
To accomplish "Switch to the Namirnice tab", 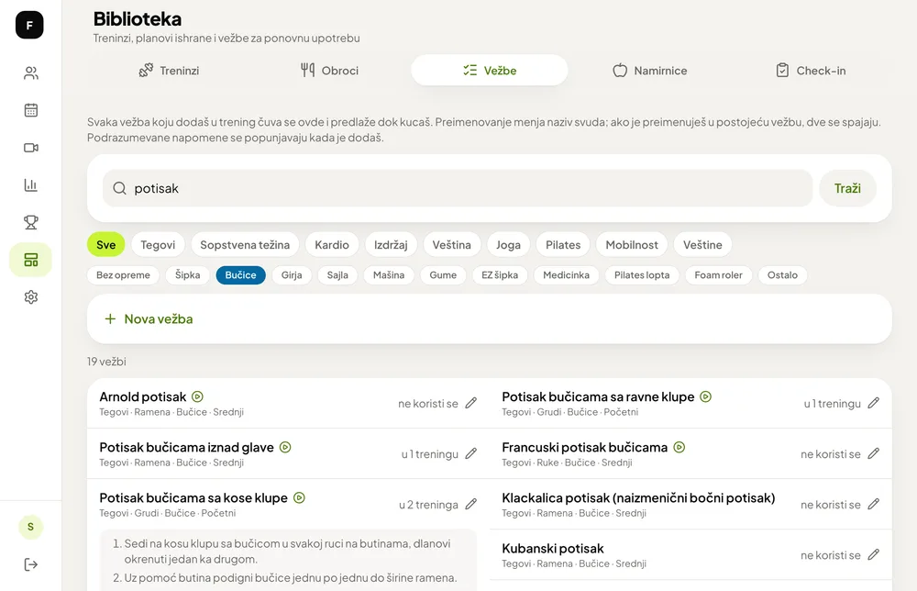I will click(650, 71).
